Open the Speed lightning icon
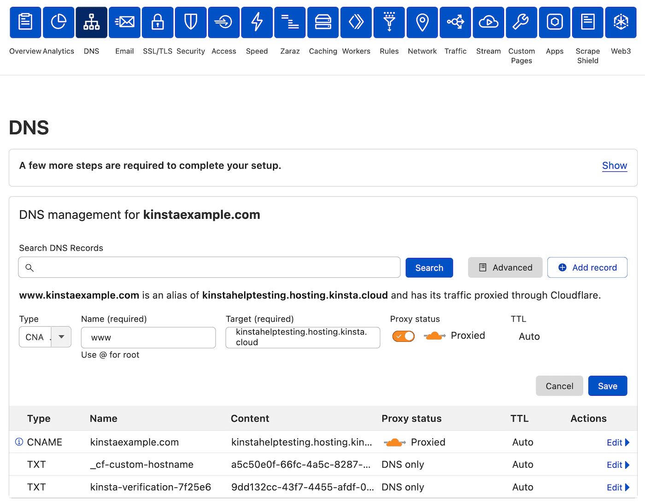 257,22
